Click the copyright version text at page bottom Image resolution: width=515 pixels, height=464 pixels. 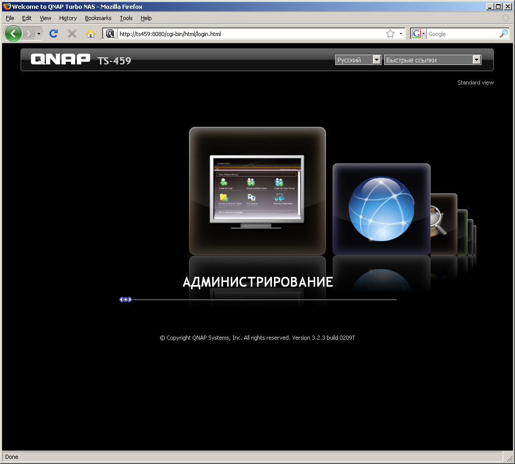[257, 338]
